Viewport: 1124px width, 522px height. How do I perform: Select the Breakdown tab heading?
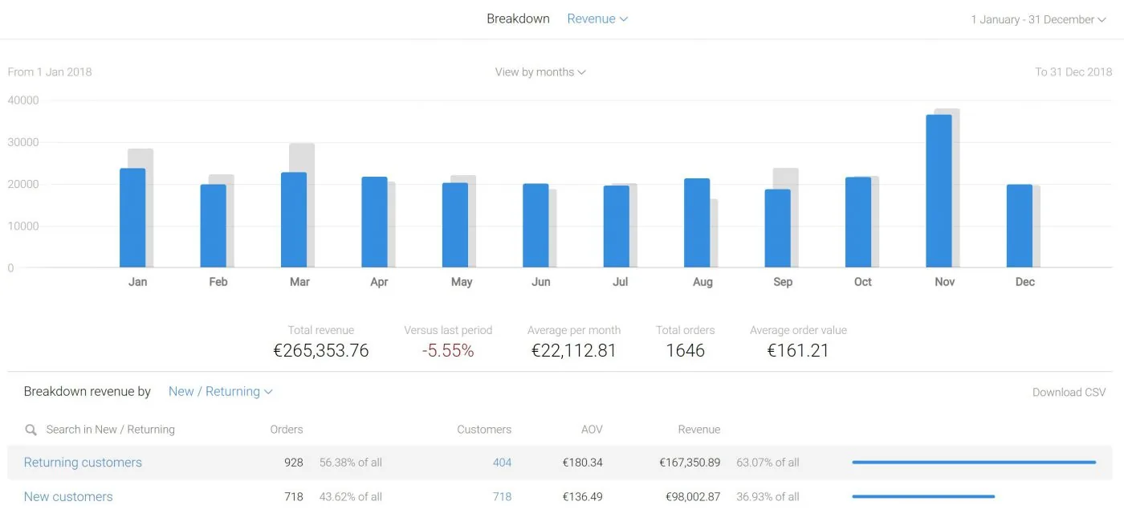[518, 18]
